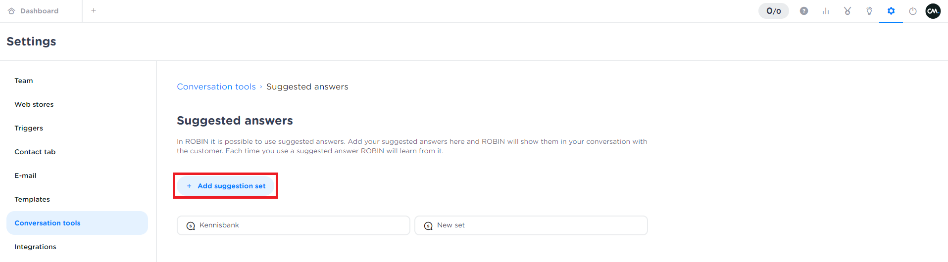
Task: Click Add suggestion set button
Action: pyautogui.click(x=226, y=186)
